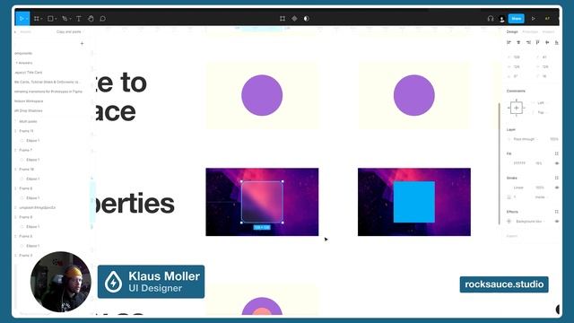574x323 pixels.
Task: Open Stroke section styles icon
Action: (556, 178)
